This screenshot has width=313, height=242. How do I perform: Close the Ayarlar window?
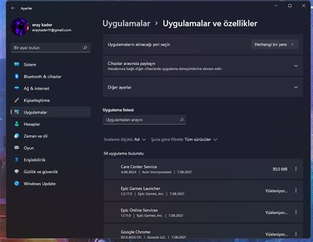pyautogui.click(x=304, y=6)
